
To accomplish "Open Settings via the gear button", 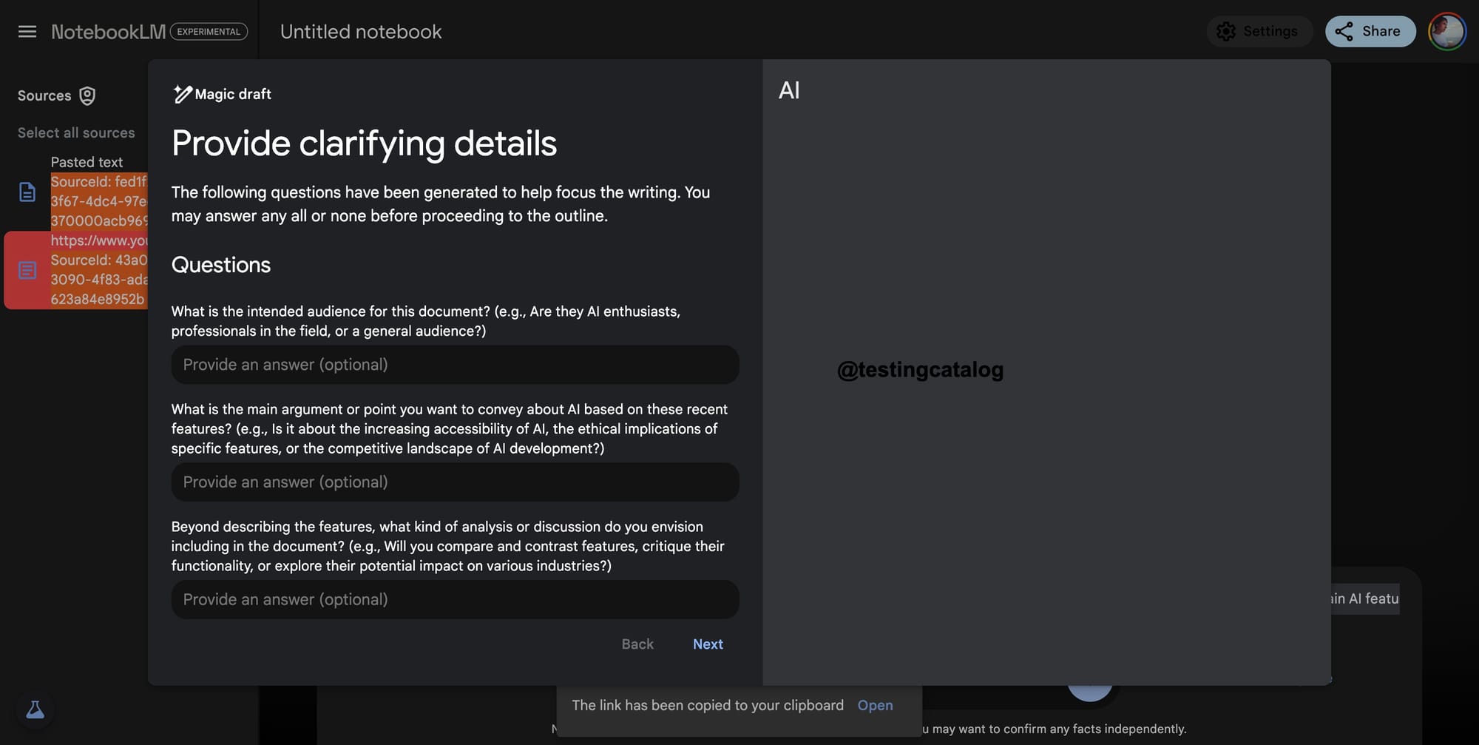I will (x=1259, y=31).
